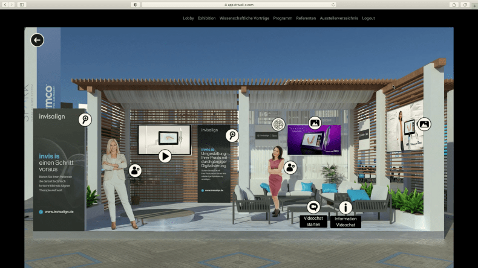The width and height of the screenshot is (478, 268).
Task: Open the Exhibition menu item
Action: coord(207,18)
